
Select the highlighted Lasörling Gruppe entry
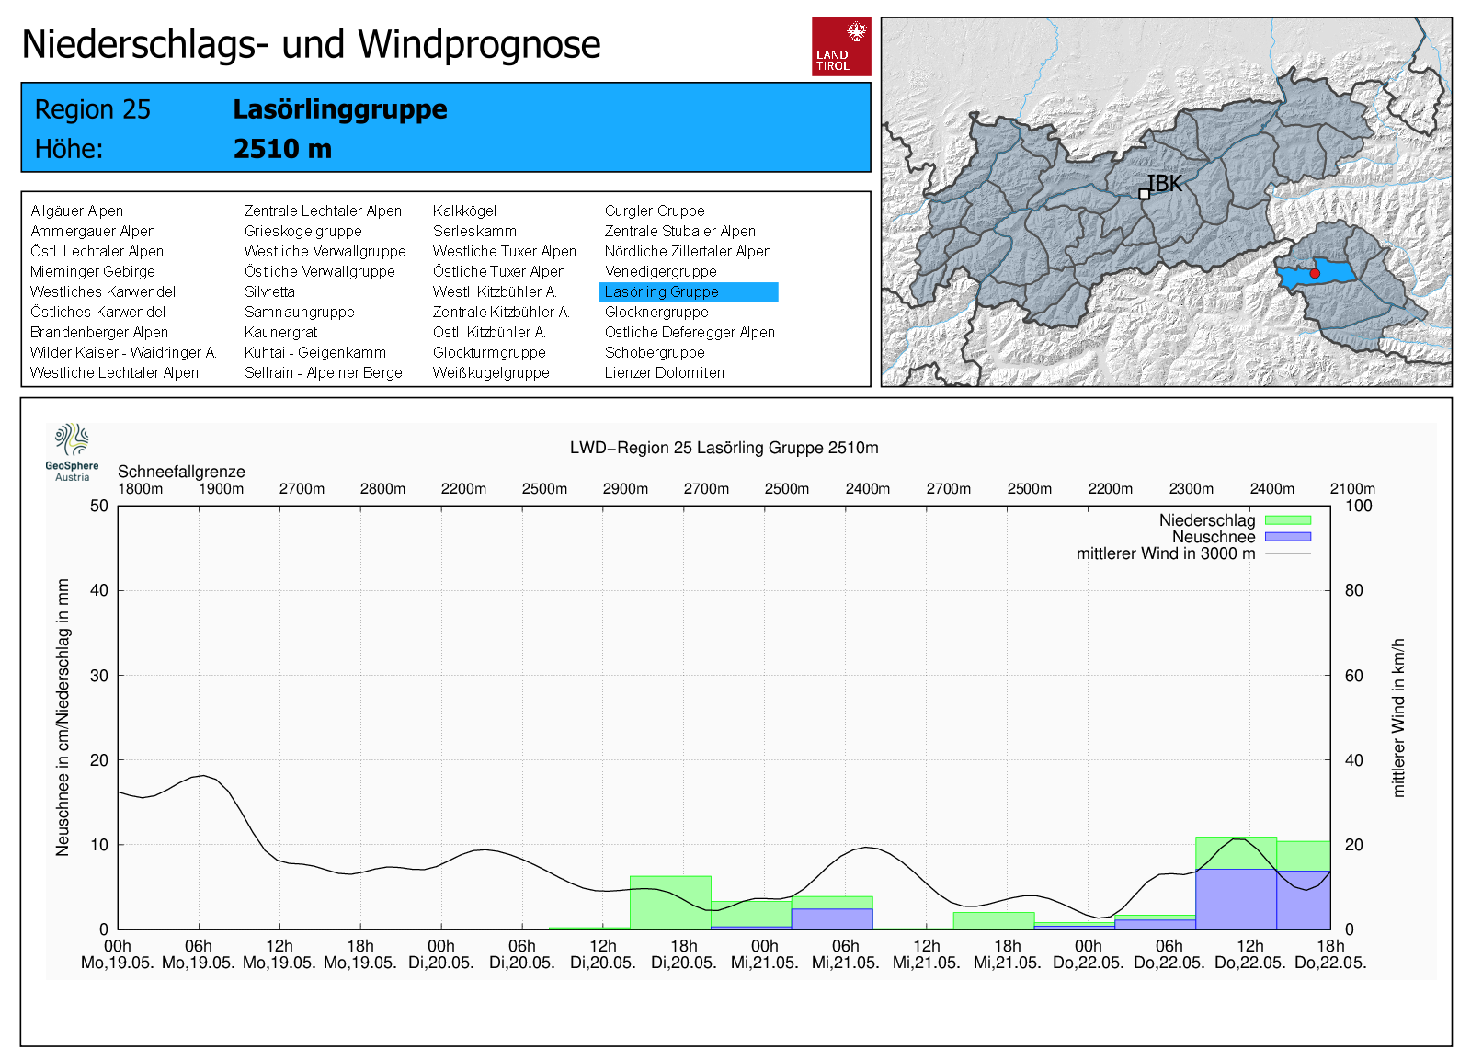coord(662,292)
